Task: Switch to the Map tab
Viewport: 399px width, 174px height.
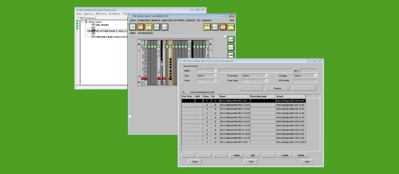Action: click(x=81, y=18)
